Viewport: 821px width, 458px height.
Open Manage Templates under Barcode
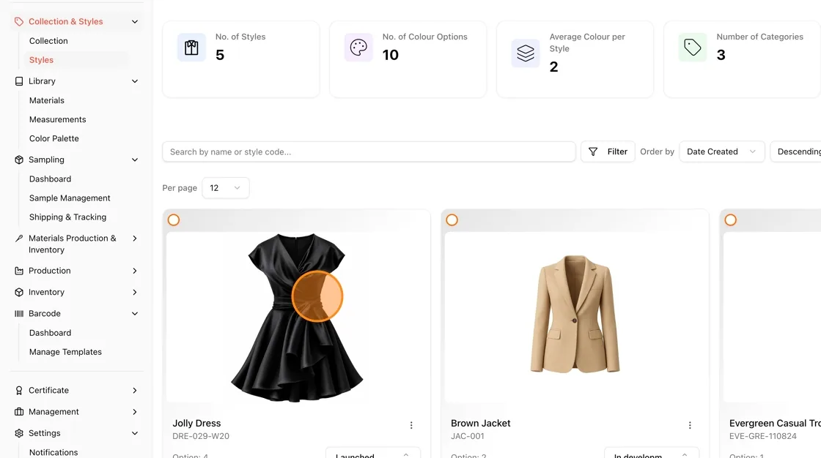[65, 352]
